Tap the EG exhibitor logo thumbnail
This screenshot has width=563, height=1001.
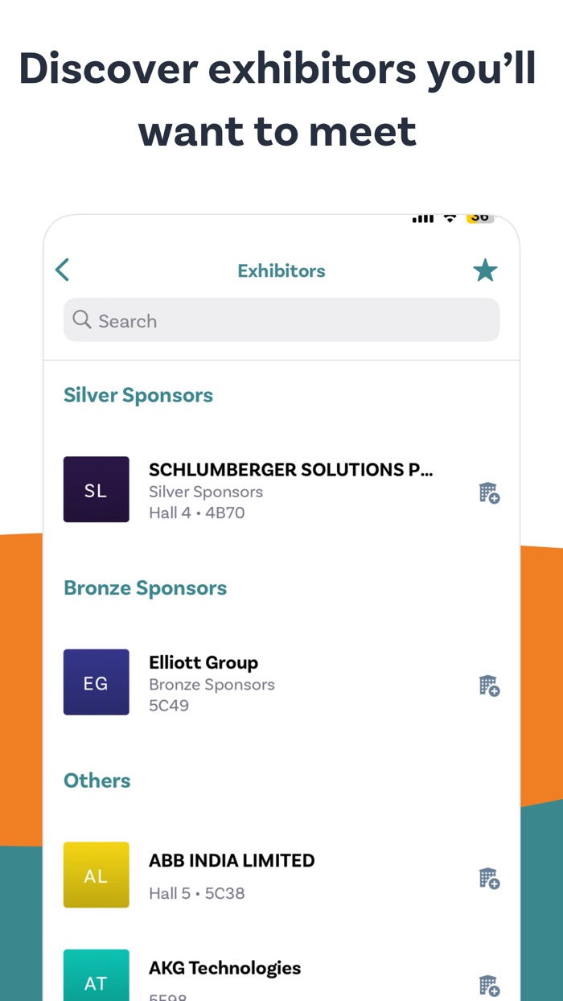96,682
